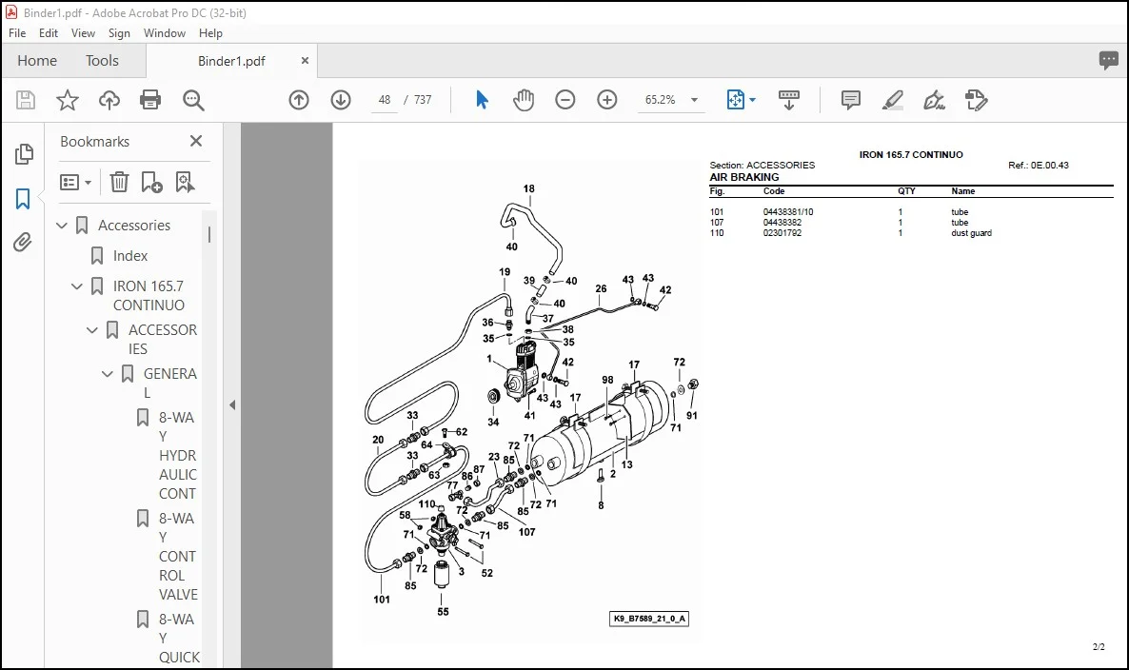
Task: Click the zoom level field 65.2%
Action: pyautogui.click(x=661, y=100)
